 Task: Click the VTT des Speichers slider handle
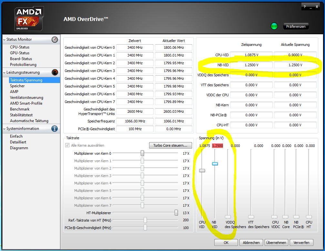pos(251,217)
